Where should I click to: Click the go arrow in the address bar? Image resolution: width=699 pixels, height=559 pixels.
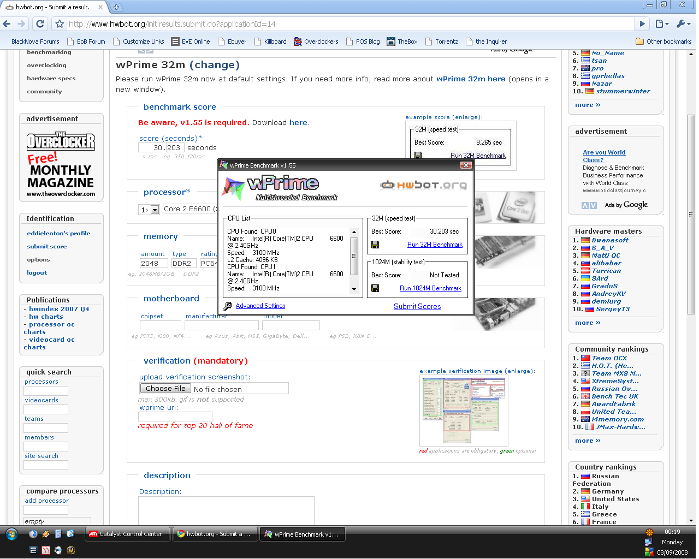642,24
